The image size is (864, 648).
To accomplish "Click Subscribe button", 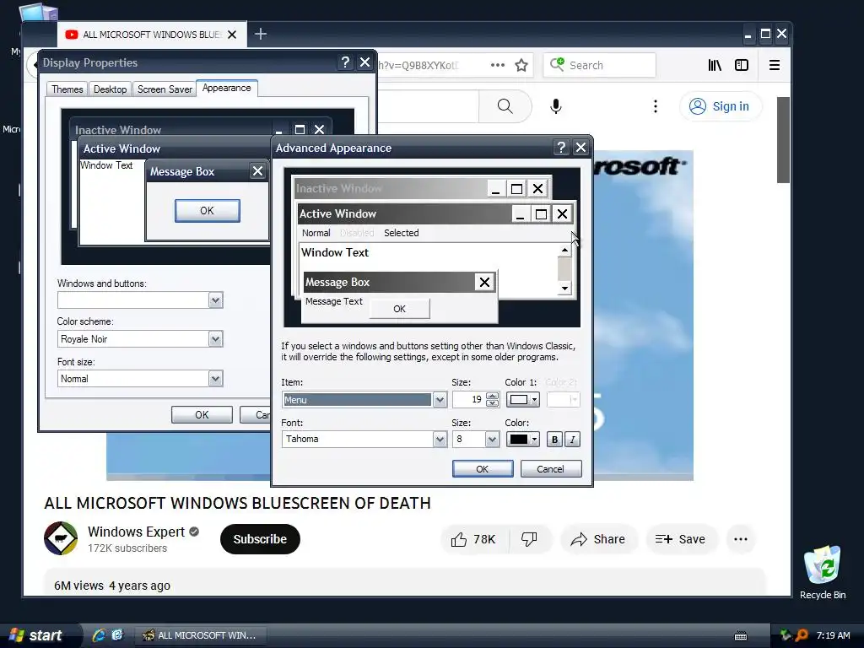I will pos(260,539).
